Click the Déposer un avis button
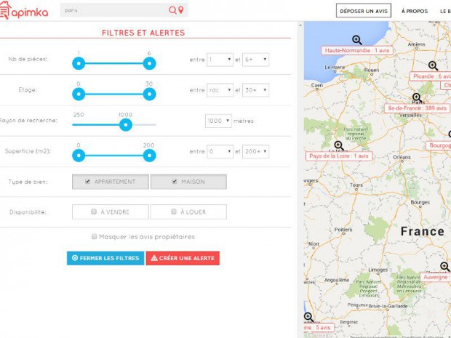This screenshot has height=338, width=451. pos(364,11)
